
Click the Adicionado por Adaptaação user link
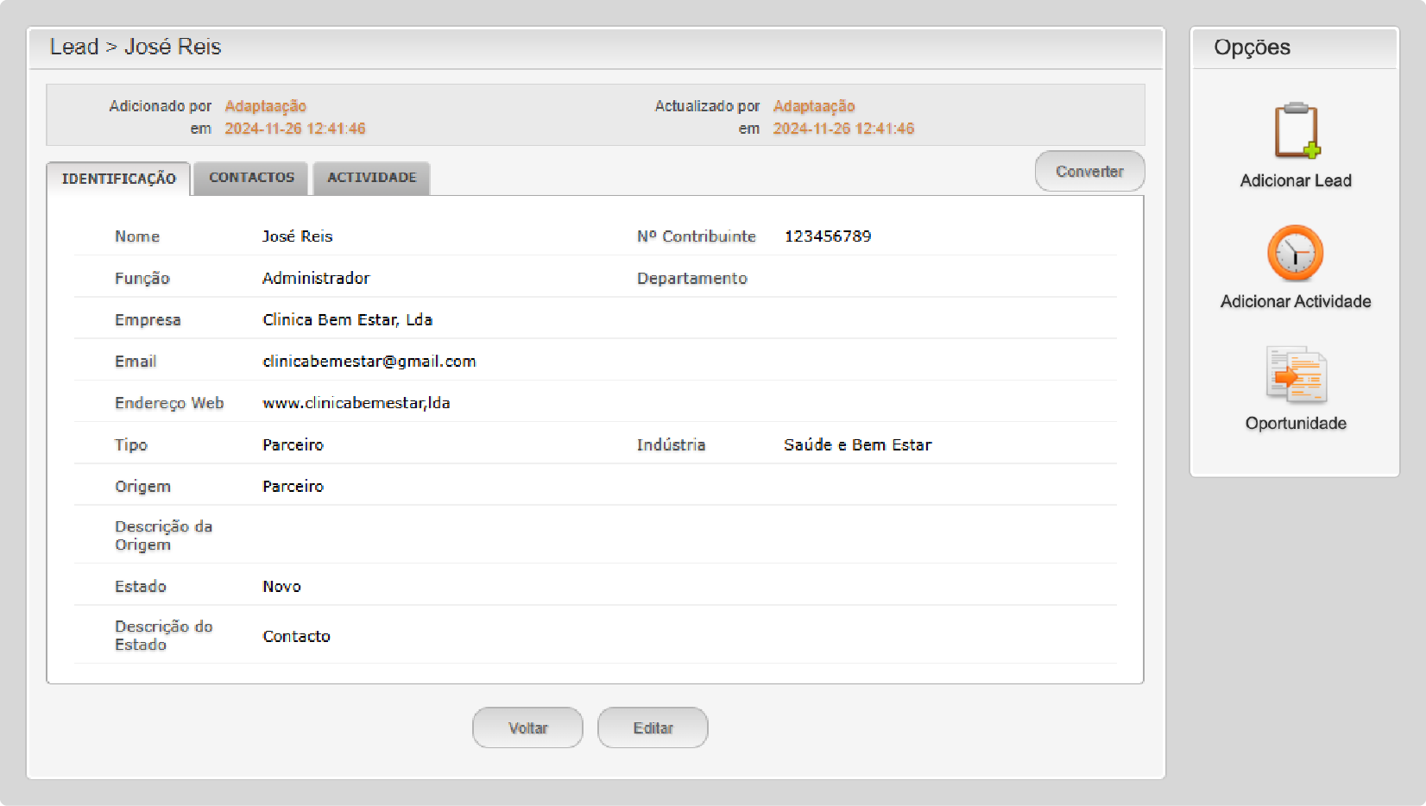click(x=265, y=106)
